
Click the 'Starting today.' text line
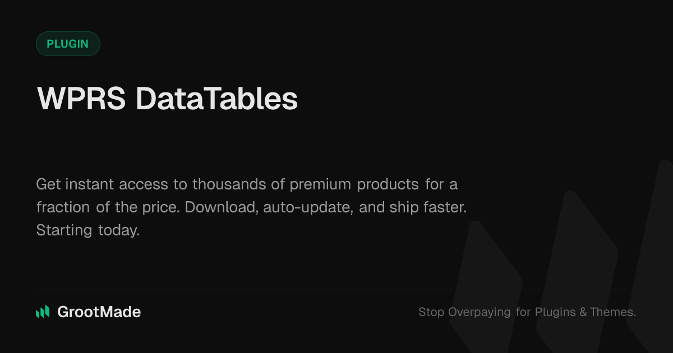88,230
